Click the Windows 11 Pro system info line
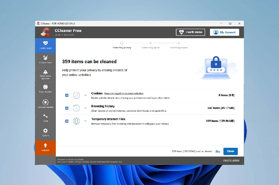The height and width of the screenshot is (185, 279). (70, 160)
